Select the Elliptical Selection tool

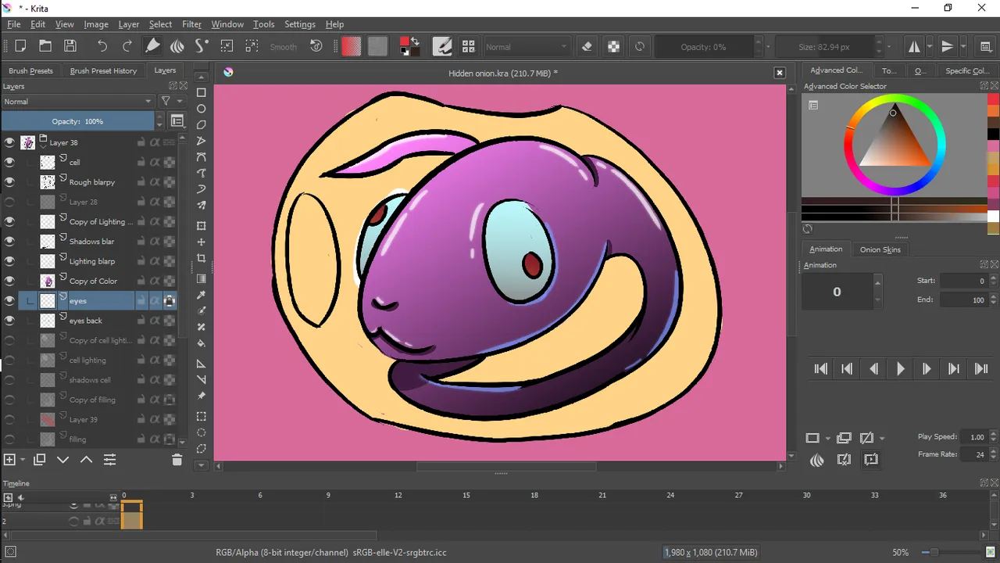(x=201, y=432)
